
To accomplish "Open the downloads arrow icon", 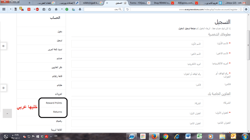I will (80, 9).
